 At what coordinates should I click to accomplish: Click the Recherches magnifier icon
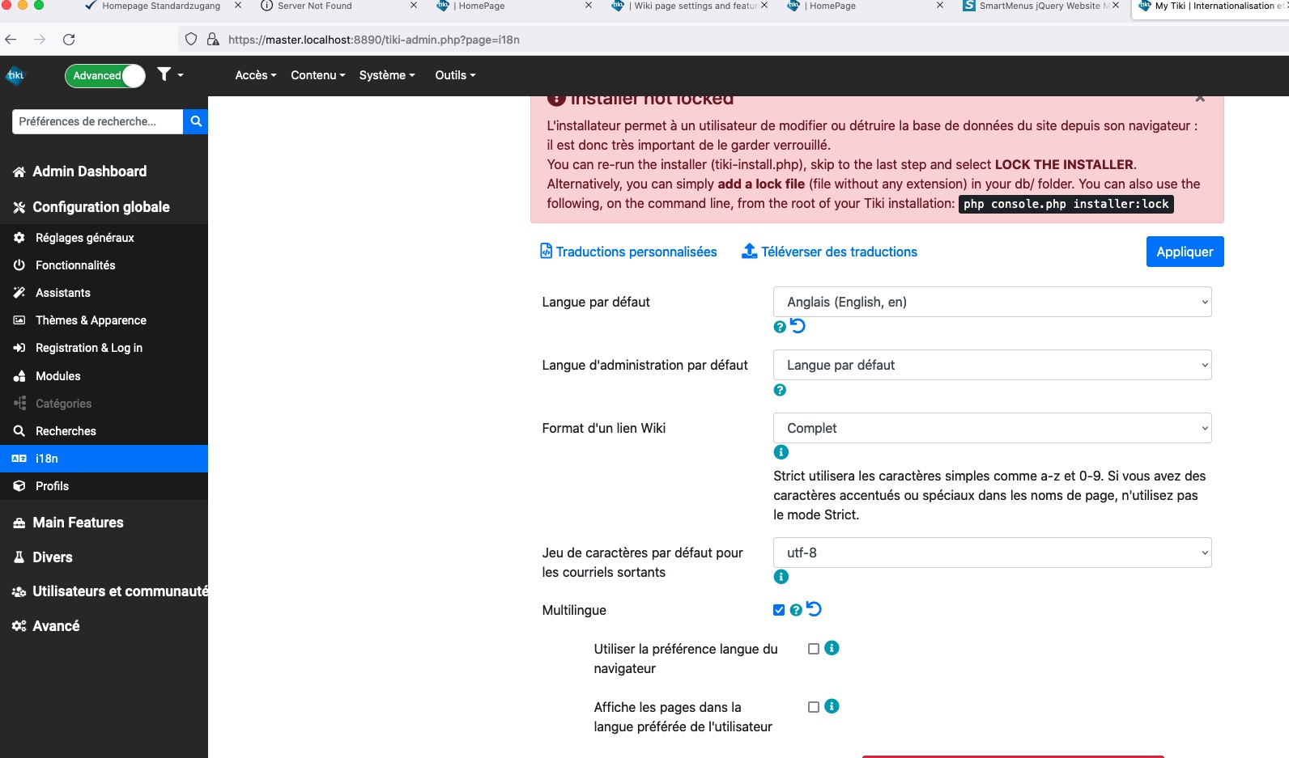point(19,431)
